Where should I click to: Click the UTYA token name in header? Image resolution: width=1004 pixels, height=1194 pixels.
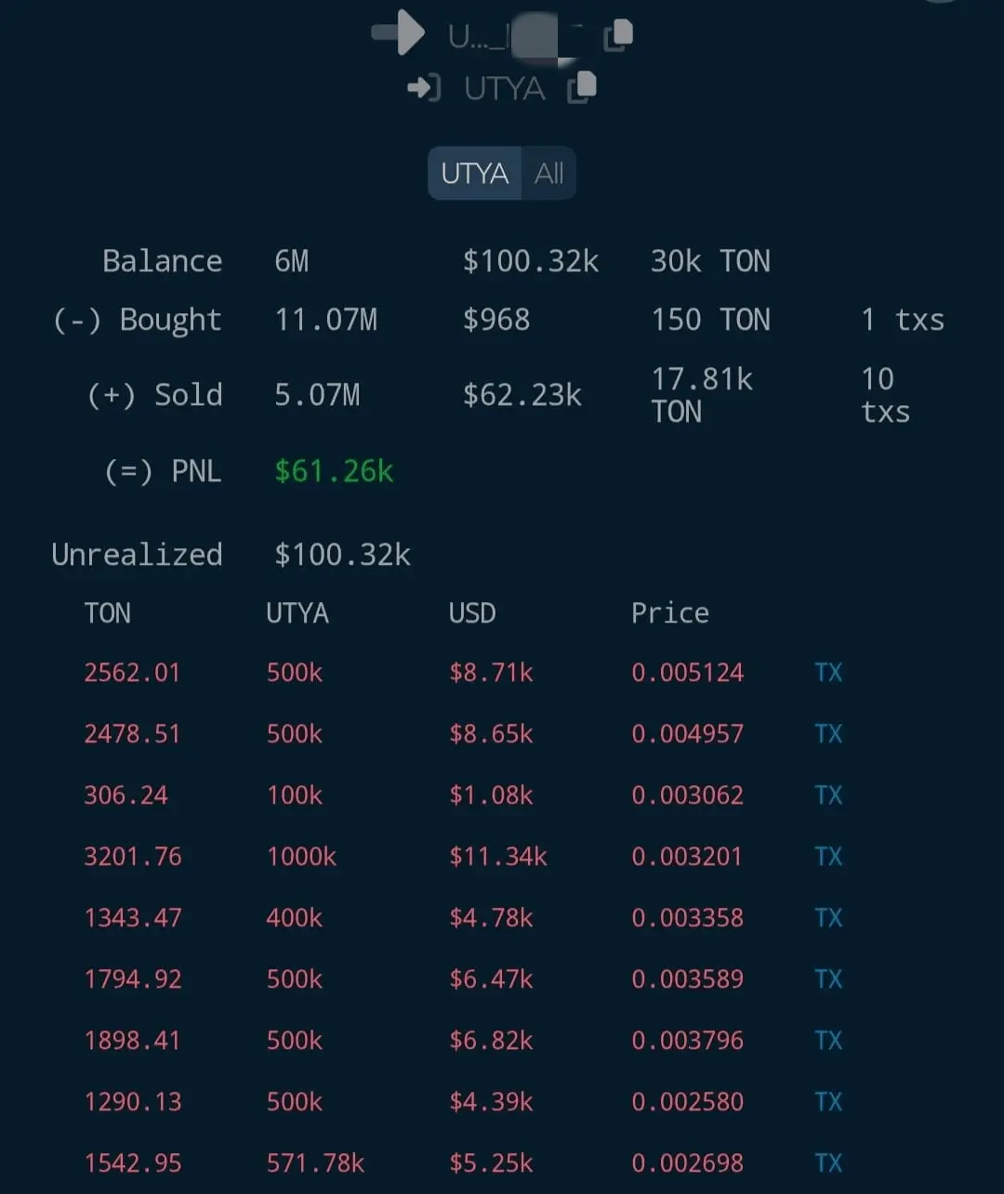505,89
